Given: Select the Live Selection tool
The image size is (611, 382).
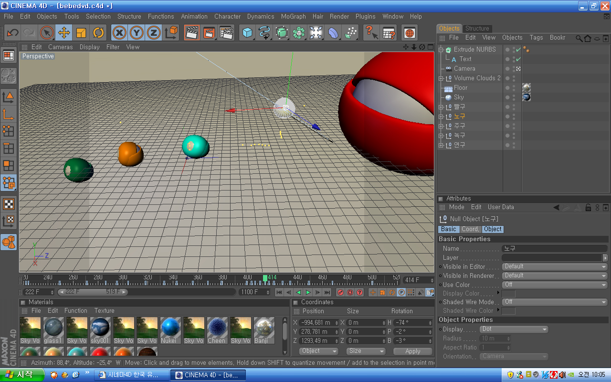Looking at the screenshot, I should (x=46, y=32).
